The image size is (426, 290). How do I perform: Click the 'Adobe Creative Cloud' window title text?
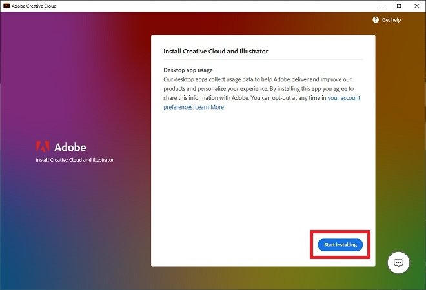click(x=34, y=6)
